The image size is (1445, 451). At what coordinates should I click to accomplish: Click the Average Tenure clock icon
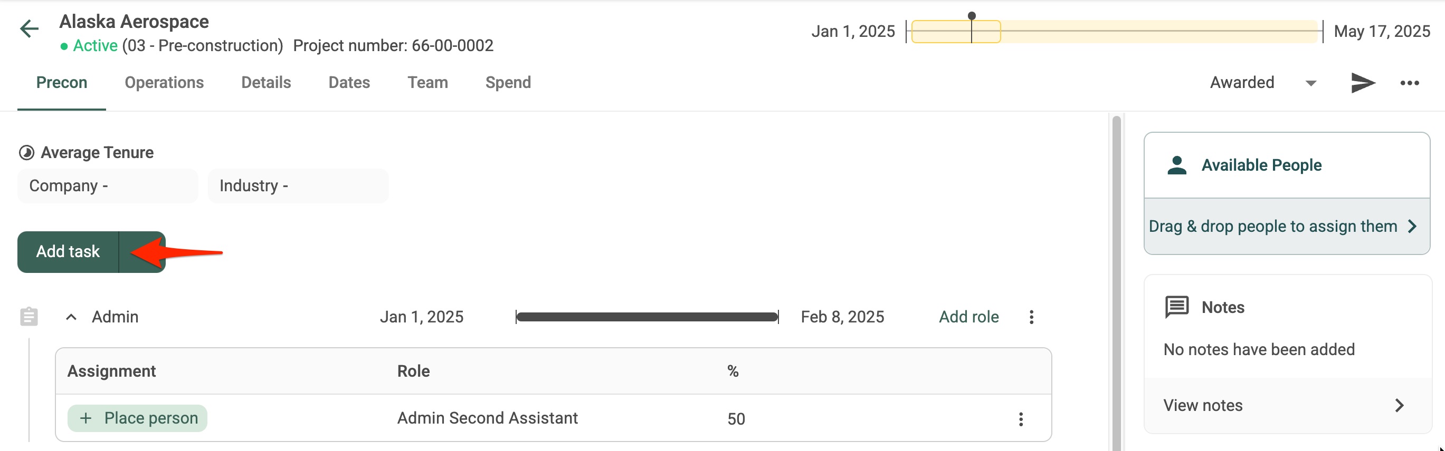coord(26,152)
